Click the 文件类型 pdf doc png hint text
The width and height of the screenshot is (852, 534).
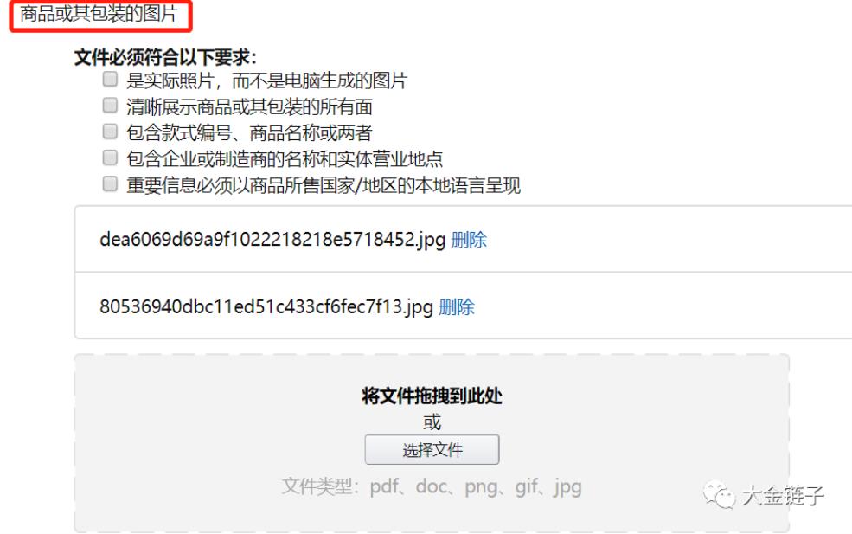click(432, 486)
